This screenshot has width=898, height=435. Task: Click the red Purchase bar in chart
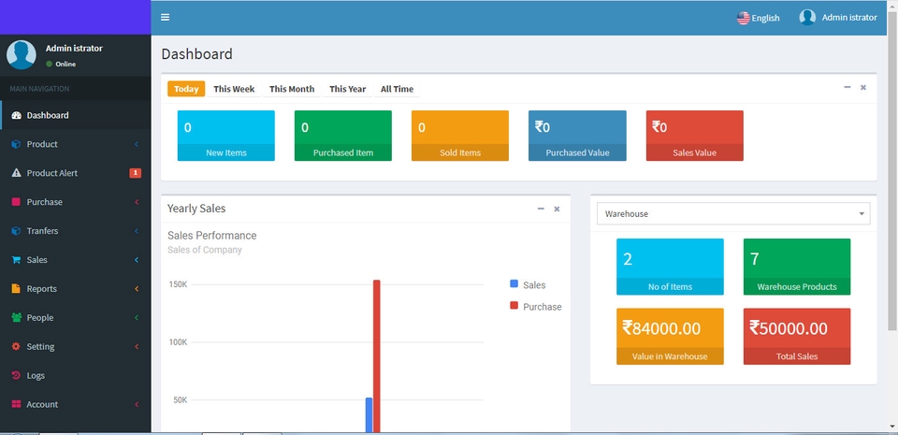[x=377, y=356]
